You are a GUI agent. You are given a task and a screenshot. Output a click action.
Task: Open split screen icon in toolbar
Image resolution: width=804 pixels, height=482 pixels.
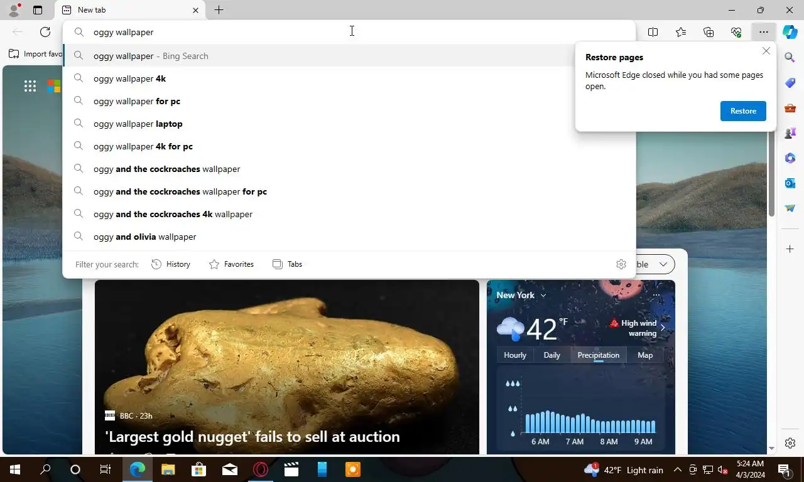653,32
